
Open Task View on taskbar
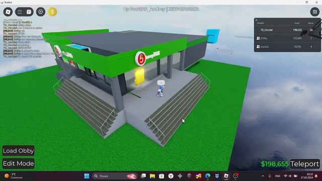tap(143, 176)
